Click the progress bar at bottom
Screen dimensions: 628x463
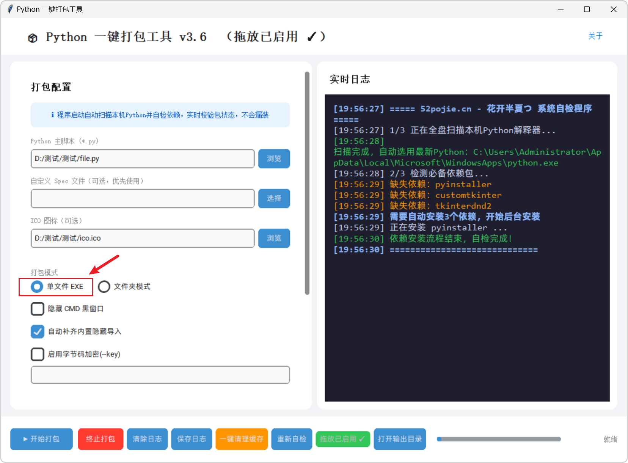[x=499, y=439]
